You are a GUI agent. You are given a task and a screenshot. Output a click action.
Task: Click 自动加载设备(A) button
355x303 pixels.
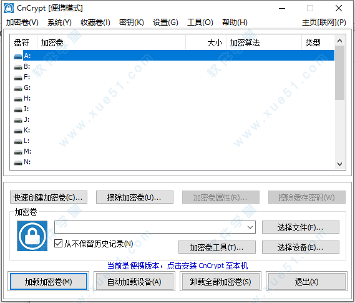click(x=134, y=281)
